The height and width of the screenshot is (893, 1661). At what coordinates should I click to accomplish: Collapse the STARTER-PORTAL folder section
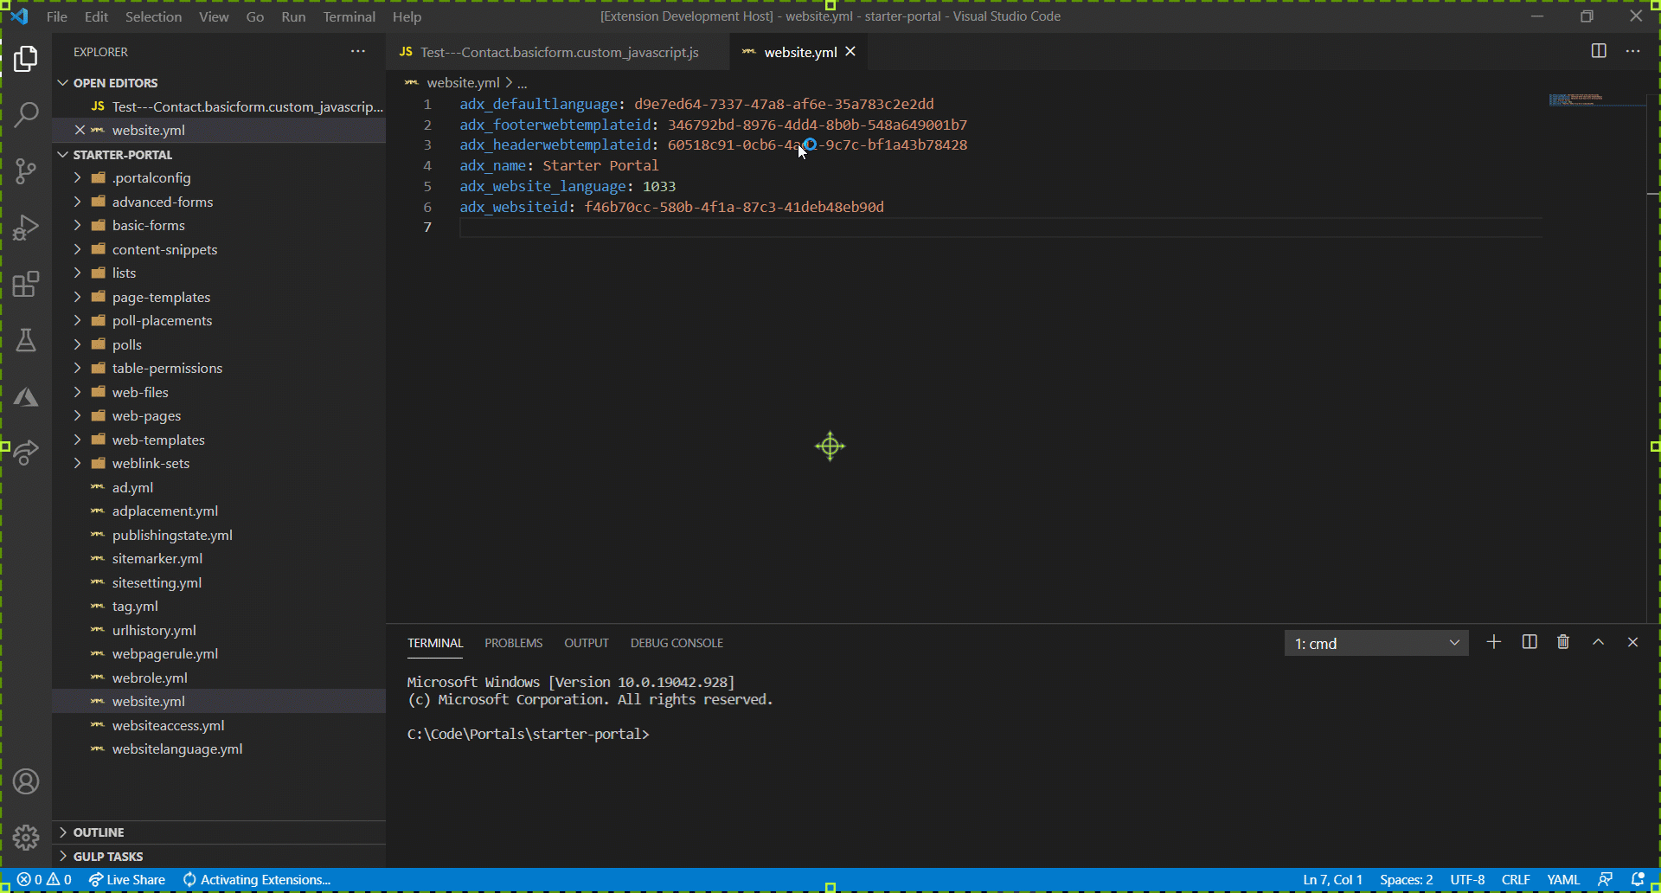219,155
